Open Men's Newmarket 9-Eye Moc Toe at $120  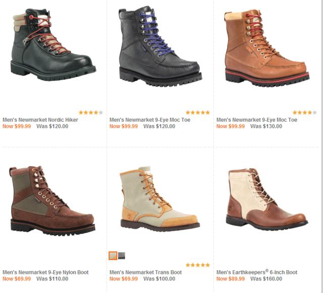click(150, 120)
